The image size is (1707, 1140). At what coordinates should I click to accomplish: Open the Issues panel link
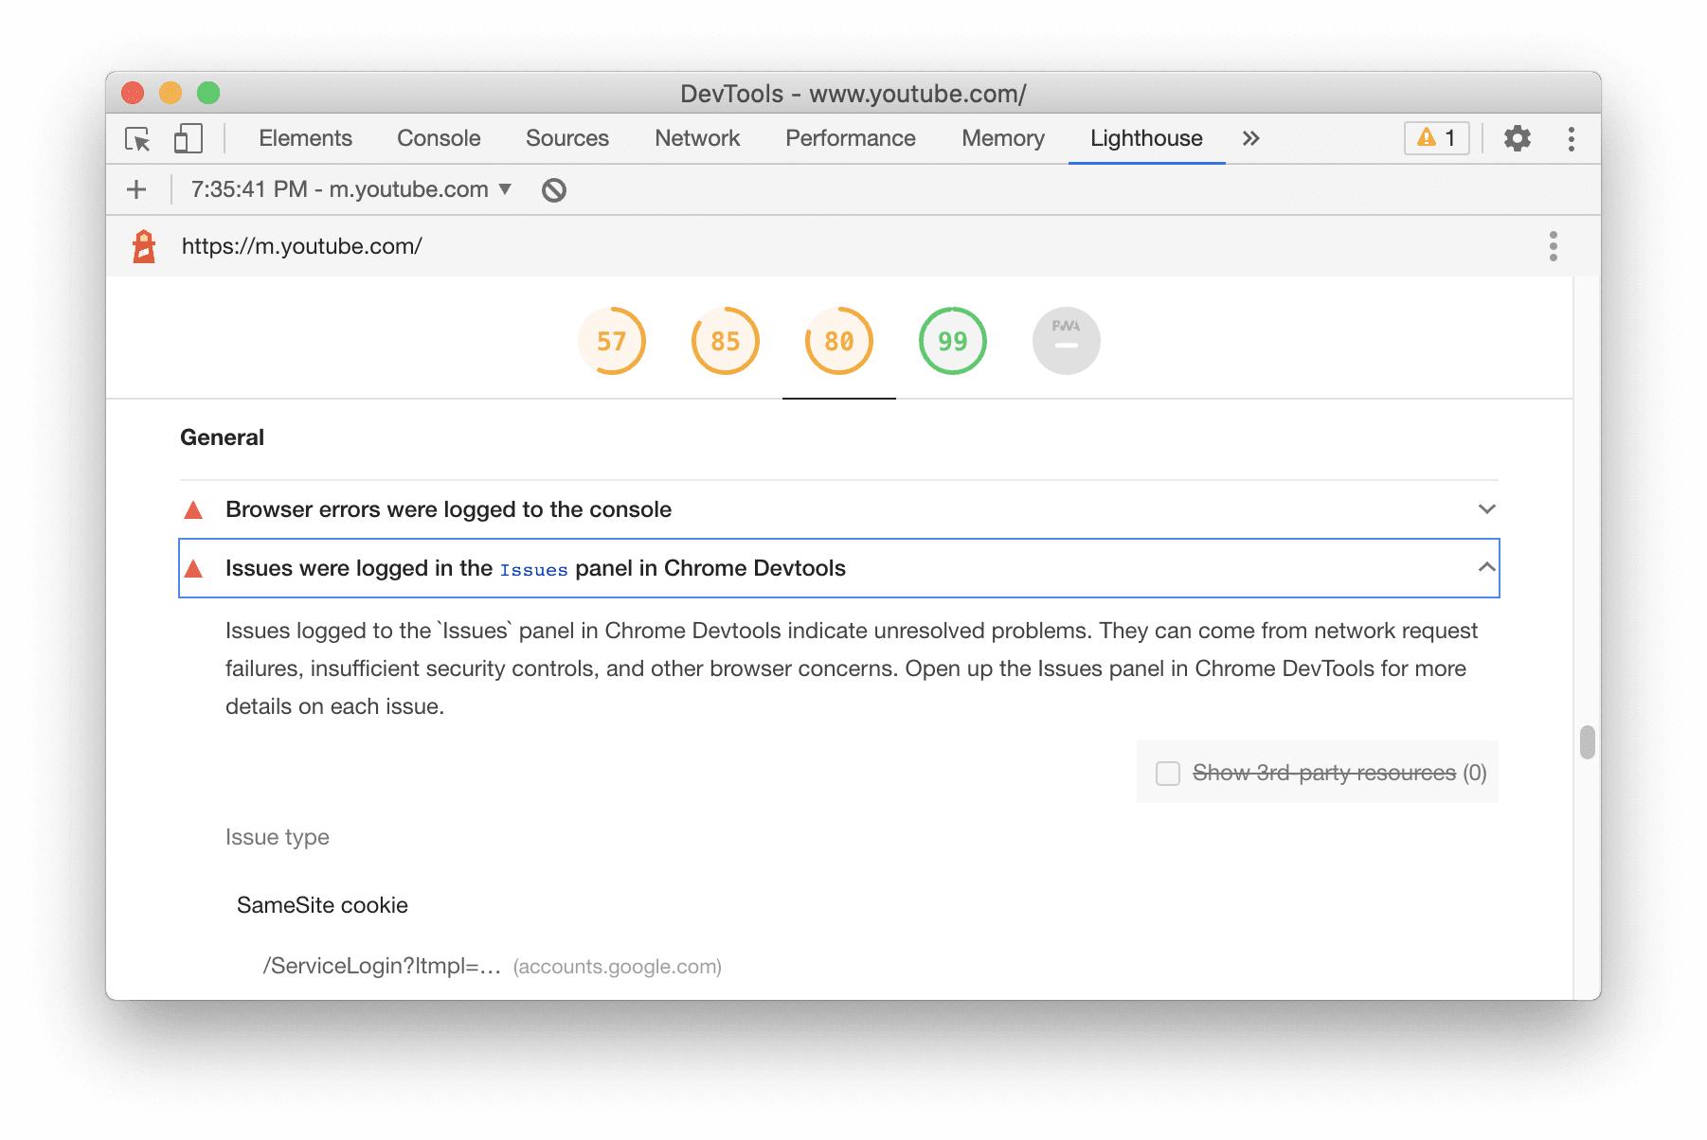click(531, 569)
